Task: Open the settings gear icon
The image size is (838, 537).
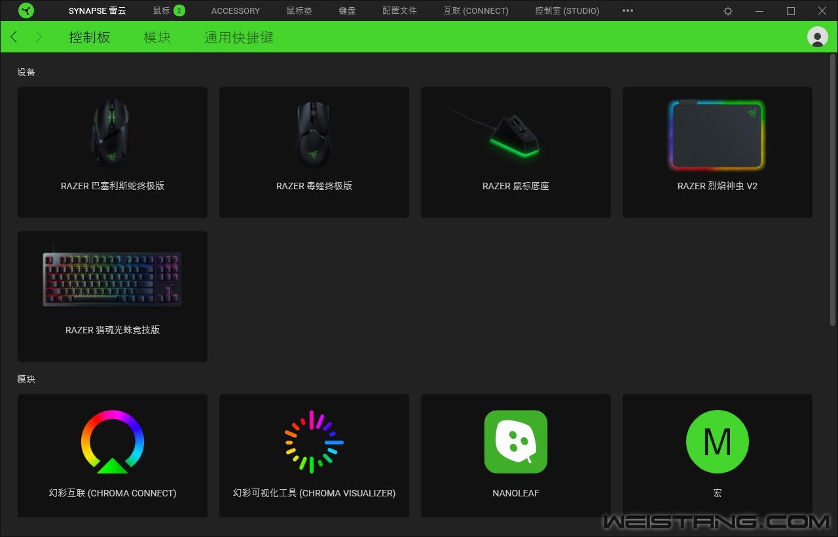Action: pyautogui.click(x=728, y=11)
